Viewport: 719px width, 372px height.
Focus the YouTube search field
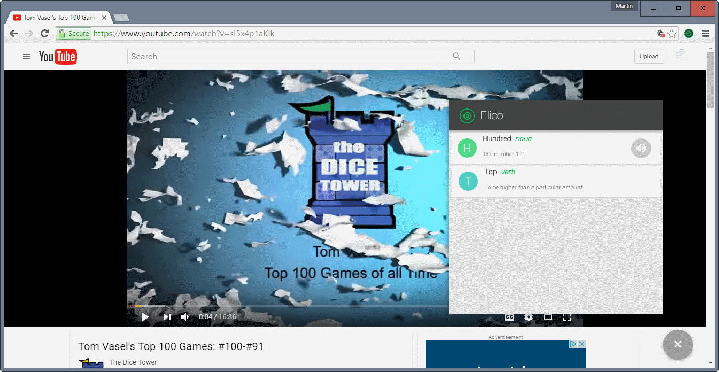tap(283, 57)
